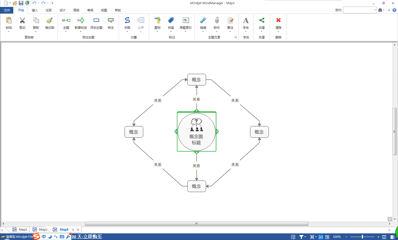Viewport: 398px width, 240px height.
Task: Click the vertical scrollbar thumb
Action: tap(395, 131)
